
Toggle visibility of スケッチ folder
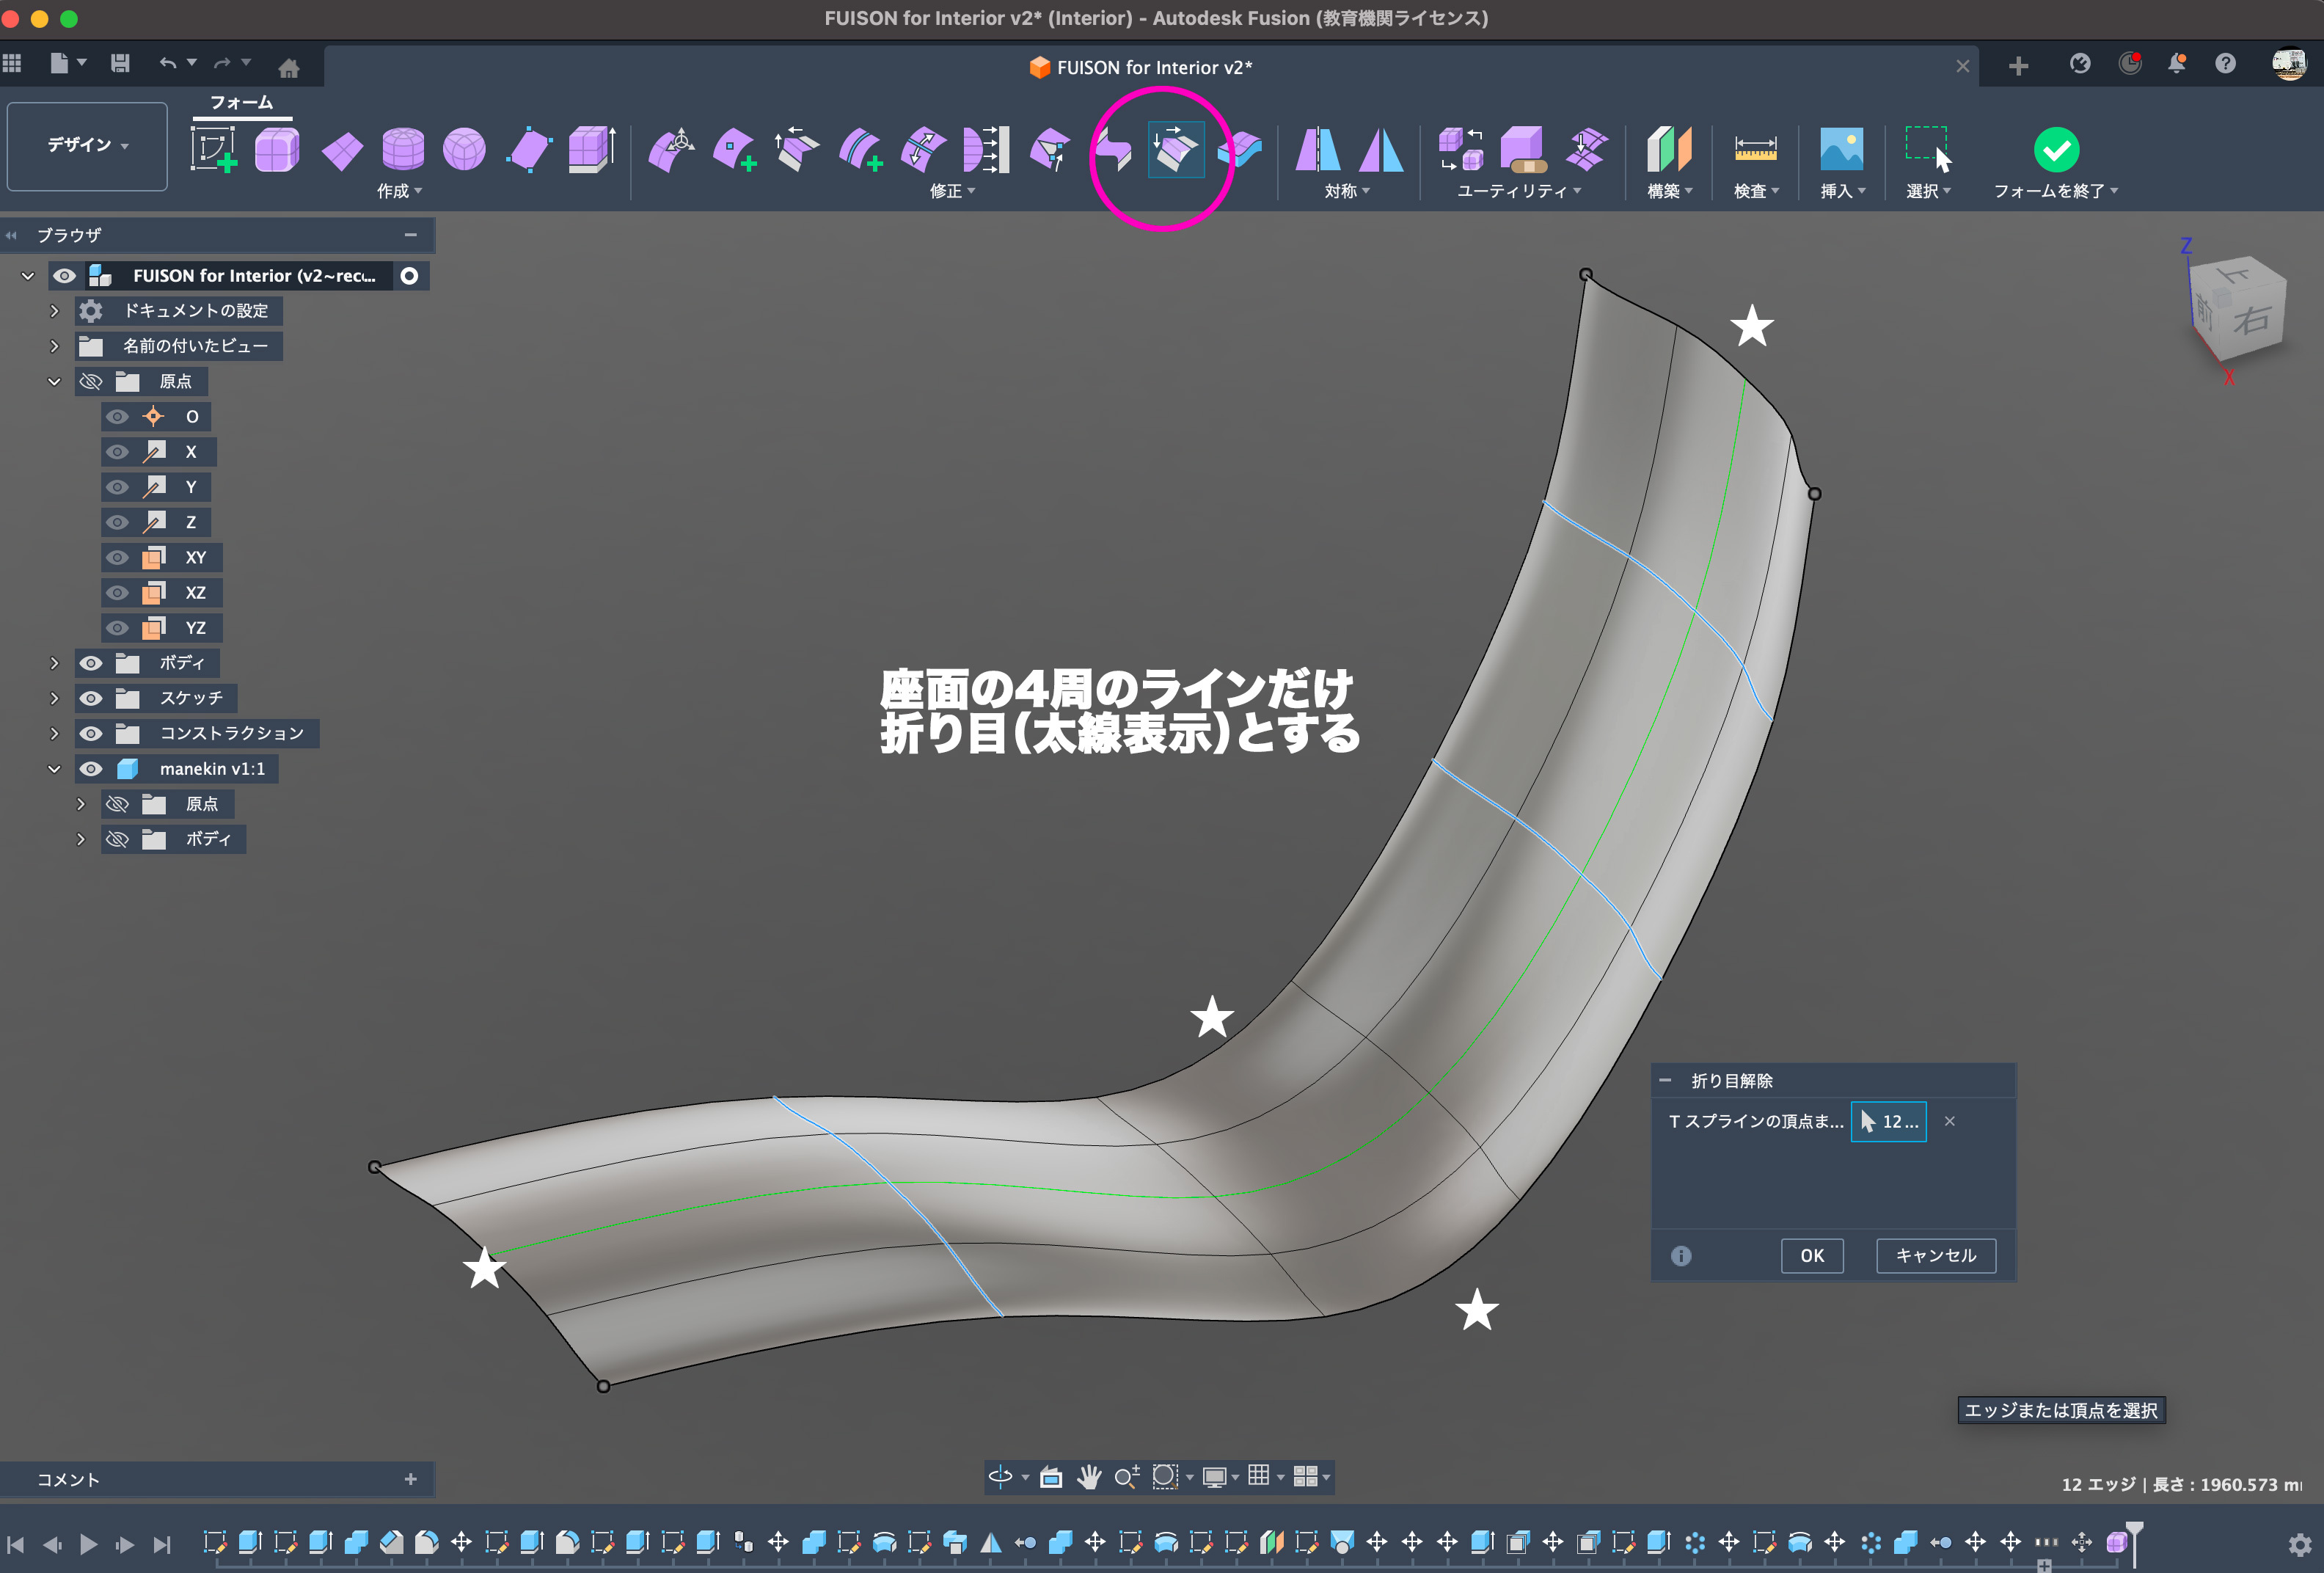91,698
